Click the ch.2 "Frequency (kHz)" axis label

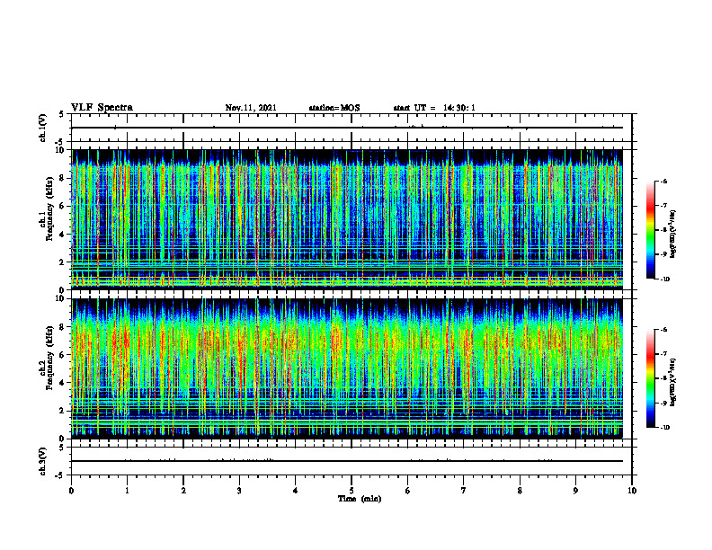[x=49, y=358]
